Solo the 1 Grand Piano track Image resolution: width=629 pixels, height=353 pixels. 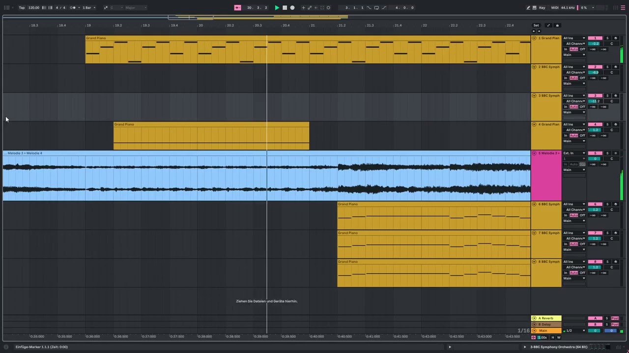click(607, 38)
